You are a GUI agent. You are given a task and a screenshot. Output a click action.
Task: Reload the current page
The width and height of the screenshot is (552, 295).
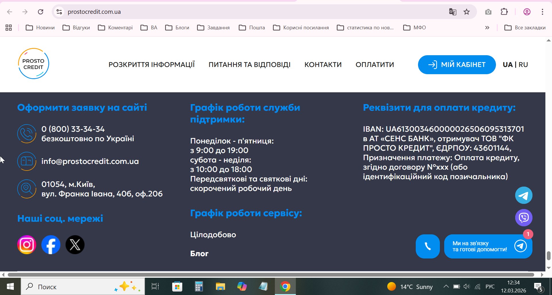click(41, 12)
